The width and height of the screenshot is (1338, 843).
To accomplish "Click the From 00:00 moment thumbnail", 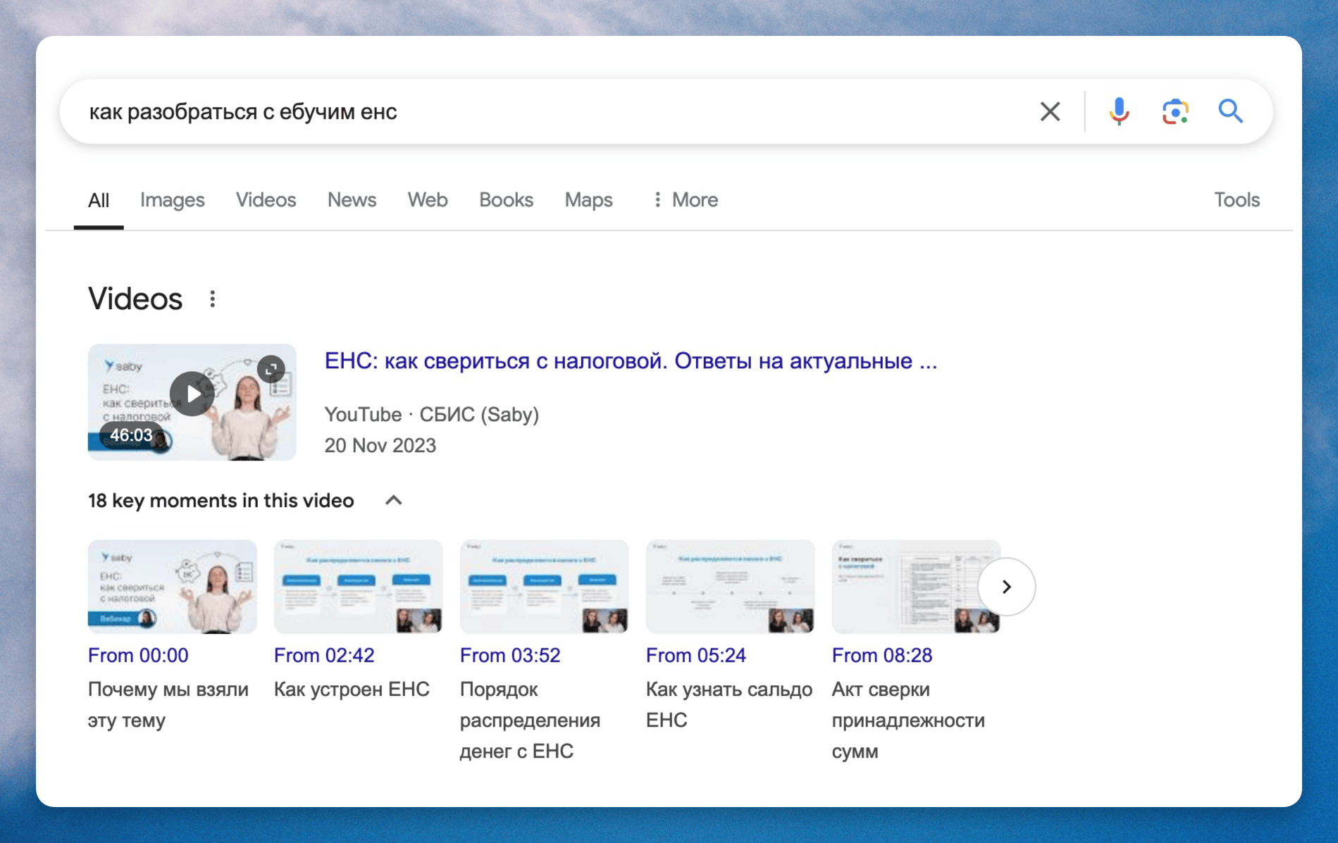I will [x=172, y=587].
